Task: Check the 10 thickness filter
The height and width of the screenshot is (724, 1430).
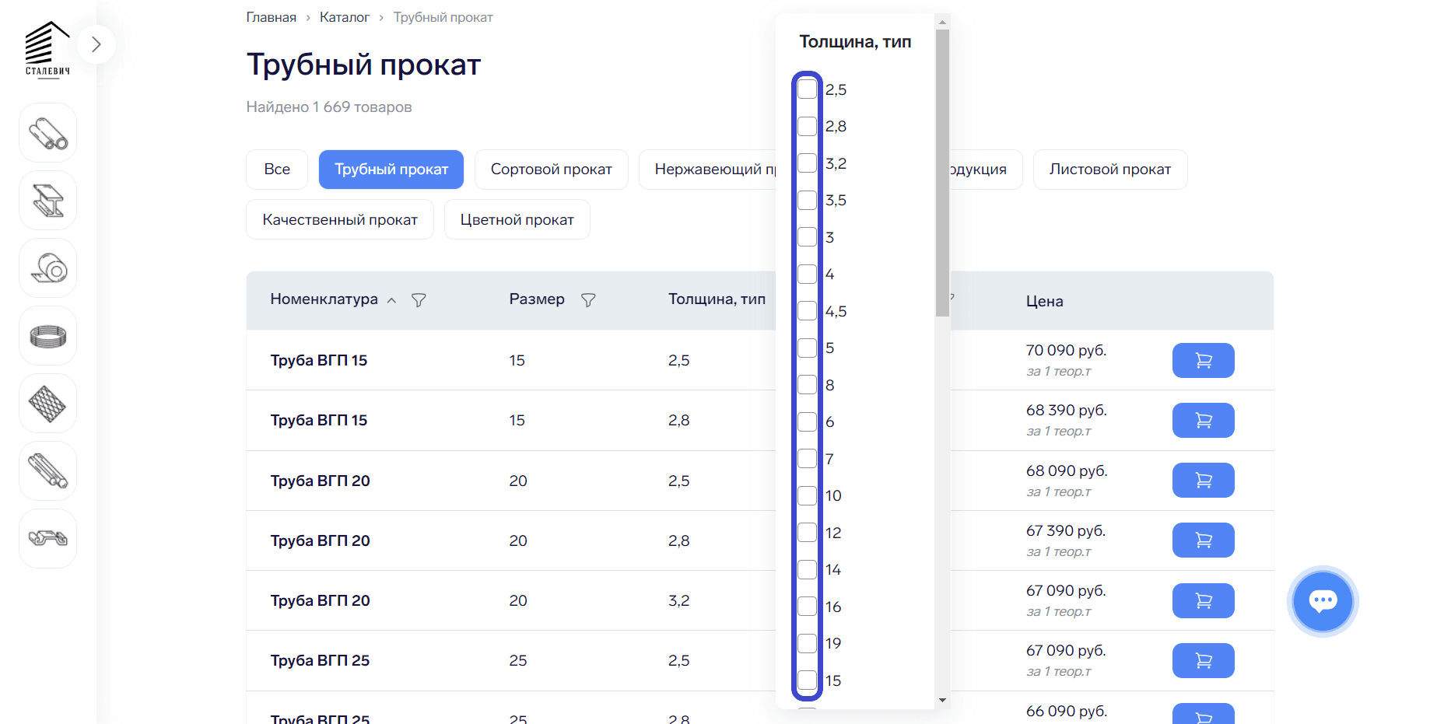Action: [808, 495]
